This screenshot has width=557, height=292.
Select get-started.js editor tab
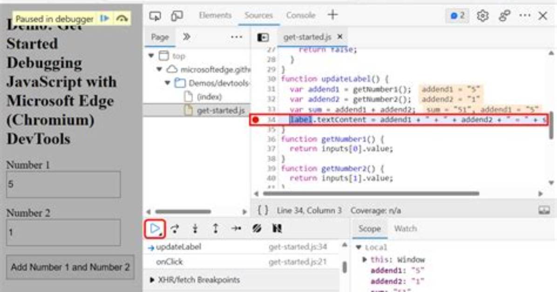coord(307,37)
